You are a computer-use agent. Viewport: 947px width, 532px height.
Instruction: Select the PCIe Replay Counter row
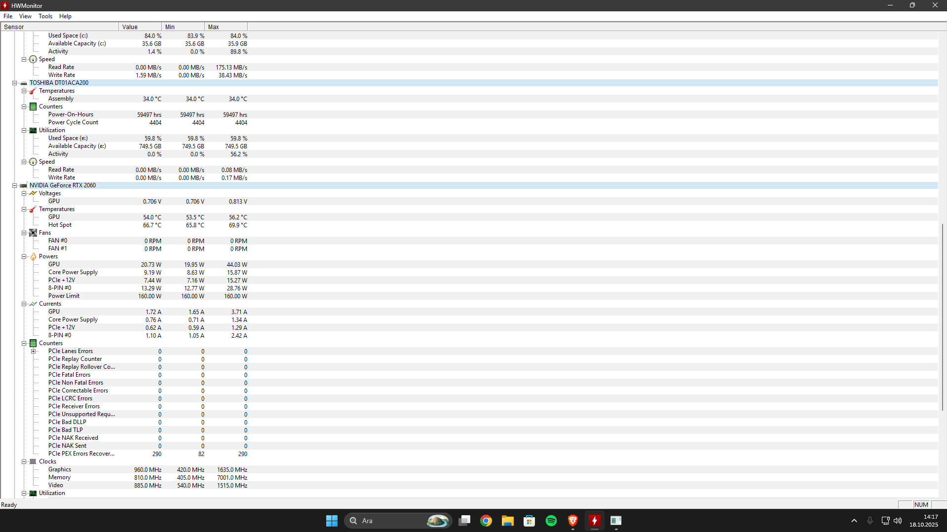click(469, 359)
